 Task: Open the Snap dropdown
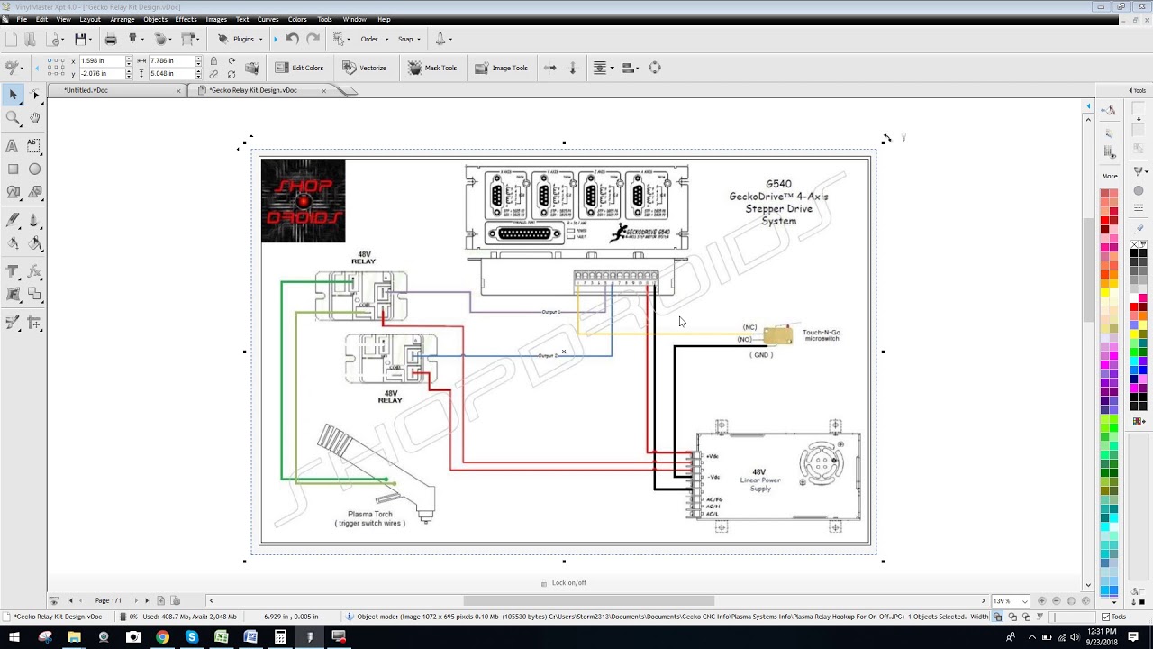coord(410,39)
